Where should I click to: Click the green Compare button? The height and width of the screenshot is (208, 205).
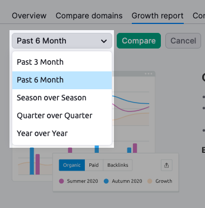click(139, 41)
